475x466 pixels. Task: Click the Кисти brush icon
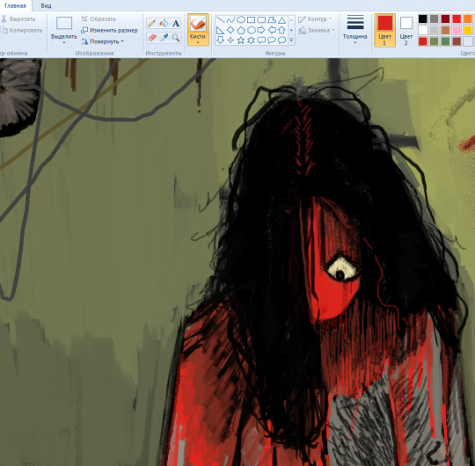pos(198,24)
